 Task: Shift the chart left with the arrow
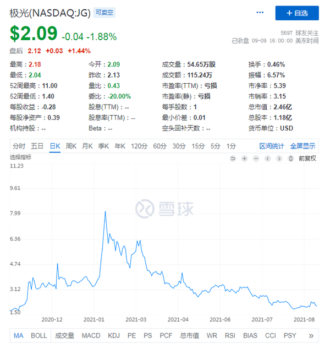268,159
